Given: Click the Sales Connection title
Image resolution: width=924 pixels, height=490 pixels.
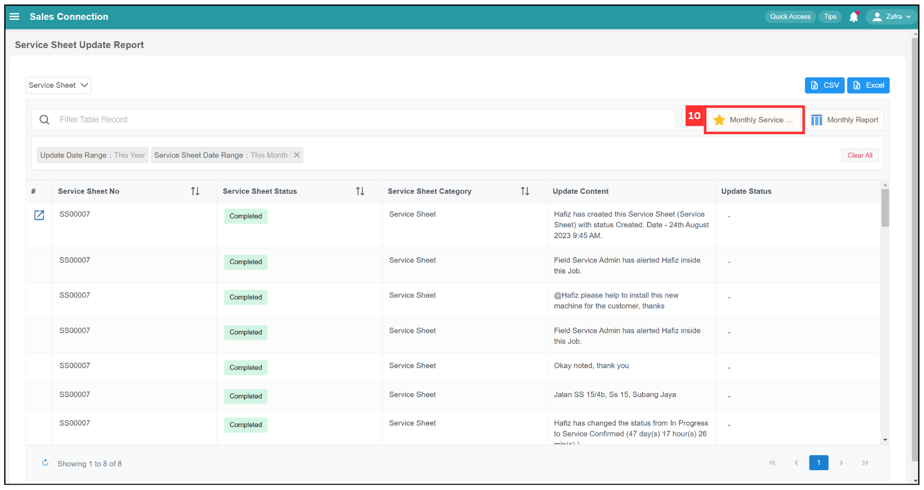Looking at the screenshot, I should click(x=69, y=17).
